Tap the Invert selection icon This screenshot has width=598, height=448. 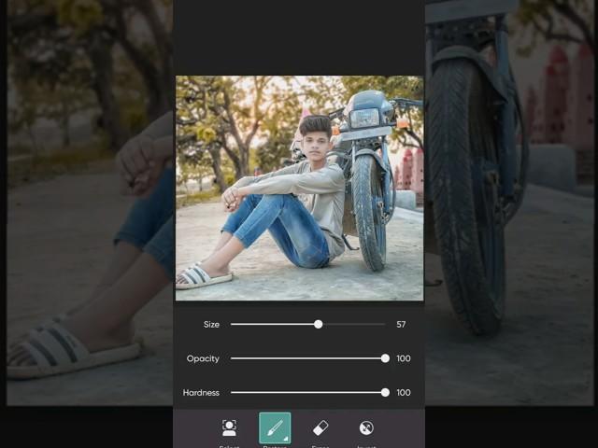(x=366, y=428)
